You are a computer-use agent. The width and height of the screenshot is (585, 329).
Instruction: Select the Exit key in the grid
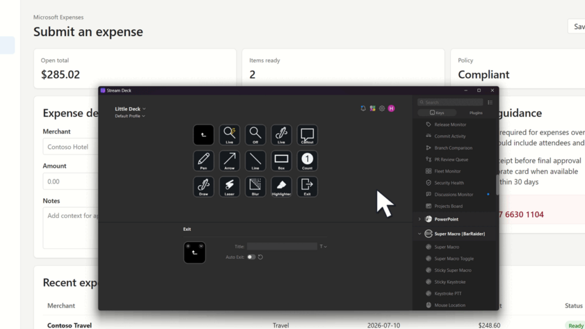(x=307, y=187)
